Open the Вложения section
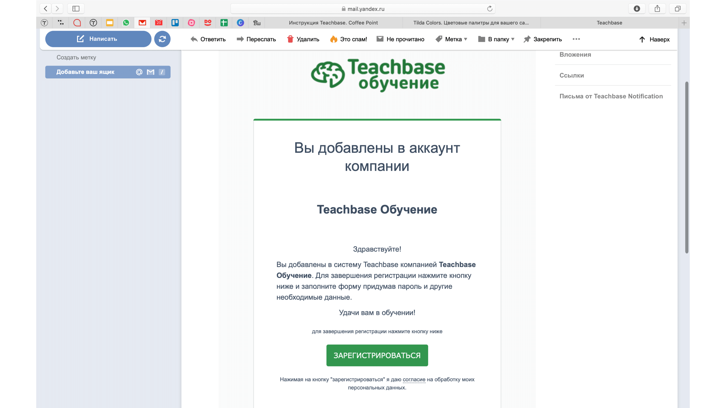726x408 pixels. point(575,55)
